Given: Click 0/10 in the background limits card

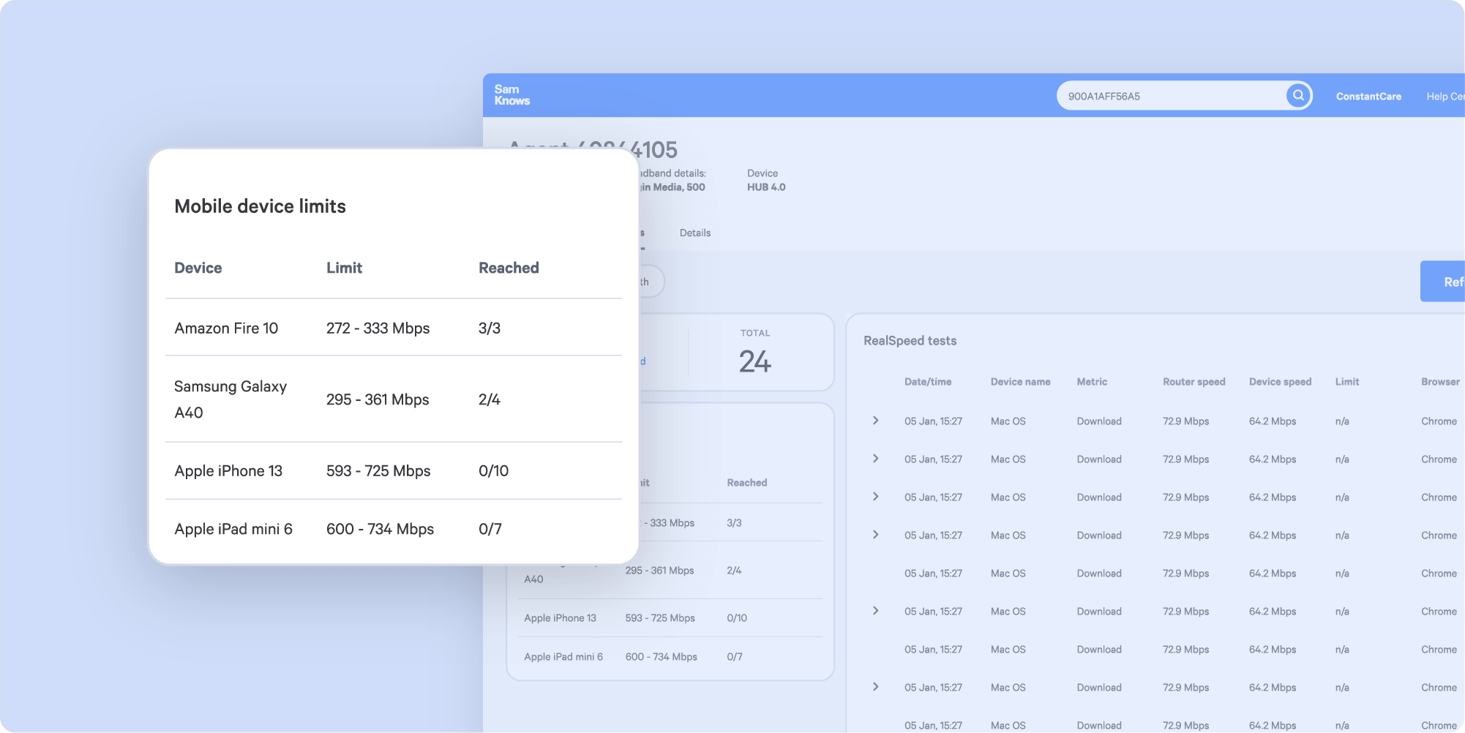Looking at the screenshot, I should pos(737,618).
